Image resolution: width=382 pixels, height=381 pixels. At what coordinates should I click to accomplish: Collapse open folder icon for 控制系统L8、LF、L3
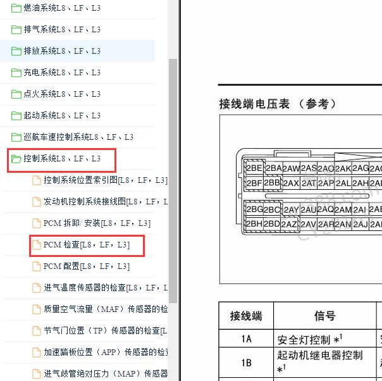[16, 159]
